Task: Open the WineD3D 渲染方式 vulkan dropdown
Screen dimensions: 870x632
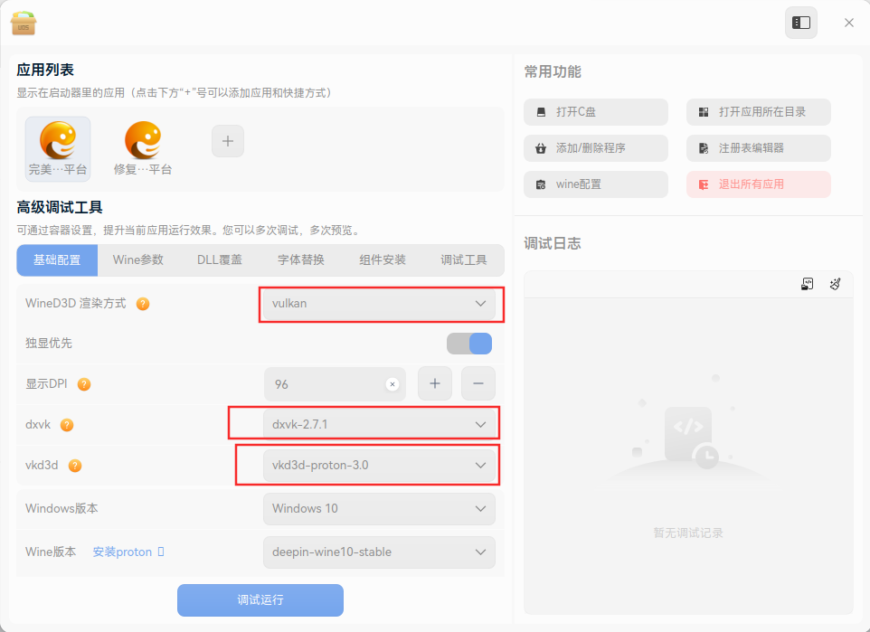Action: pyautogui.click(x=380, y=304)
